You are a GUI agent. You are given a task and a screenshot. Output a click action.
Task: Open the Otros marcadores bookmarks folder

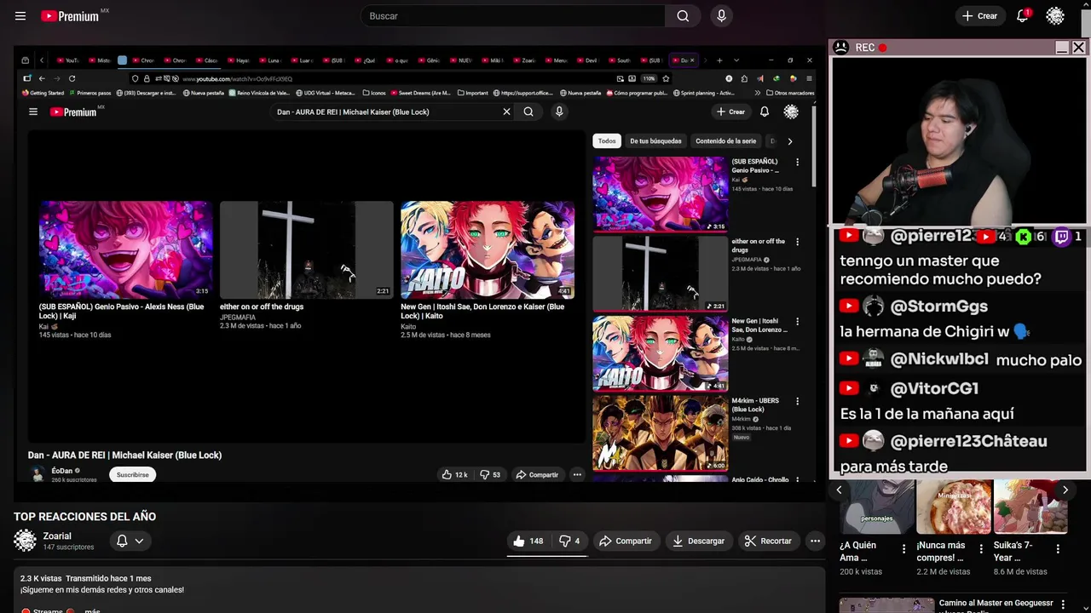[789, 93]
